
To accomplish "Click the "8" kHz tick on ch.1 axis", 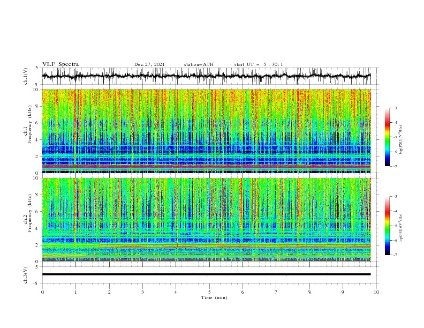I will pyautogui.click(x=37, y=106).
